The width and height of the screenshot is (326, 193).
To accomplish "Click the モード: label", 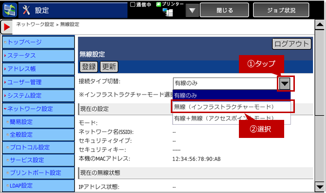I will pos(88,123).
